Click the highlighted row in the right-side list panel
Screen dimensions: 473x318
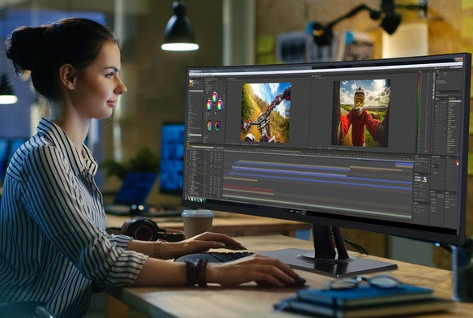click(x=454, y=101)
